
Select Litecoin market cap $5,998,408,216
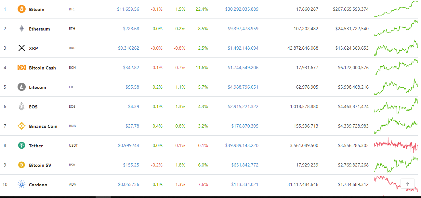click(x=353, y=87)
